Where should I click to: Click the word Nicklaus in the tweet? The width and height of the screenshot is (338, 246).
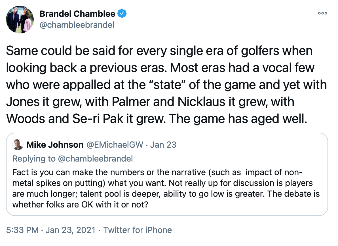tap(201, 102)
